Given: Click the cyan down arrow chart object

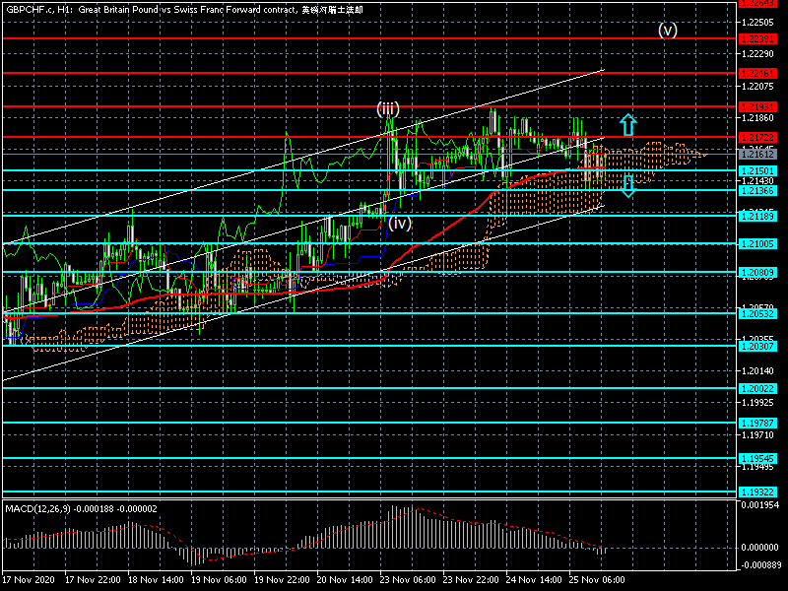Looking at the screenshot, I should tap(628, 186).
